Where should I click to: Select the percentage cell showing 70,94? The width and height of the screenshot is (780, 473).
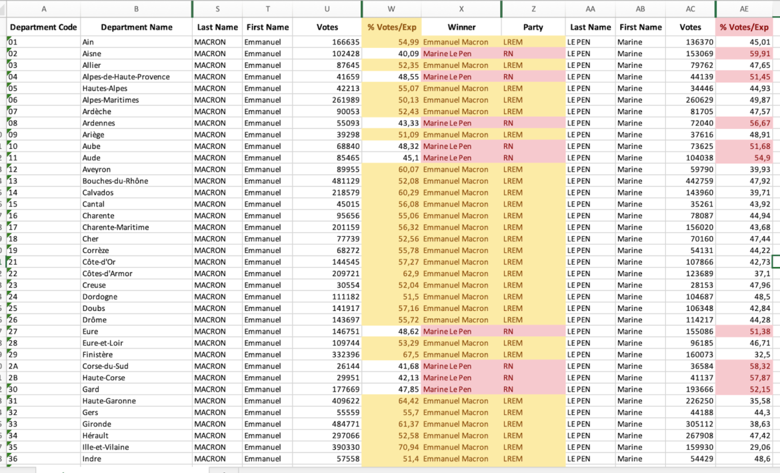(391, 447)
